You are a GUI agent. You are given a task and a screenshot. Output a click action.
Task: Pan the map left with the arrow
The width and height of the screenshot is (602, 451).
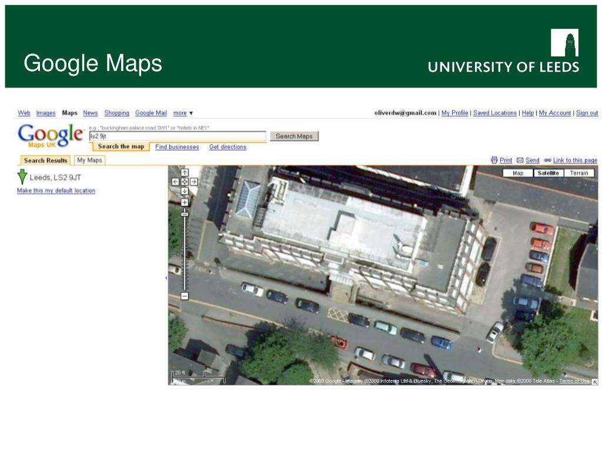coord(175,182)
